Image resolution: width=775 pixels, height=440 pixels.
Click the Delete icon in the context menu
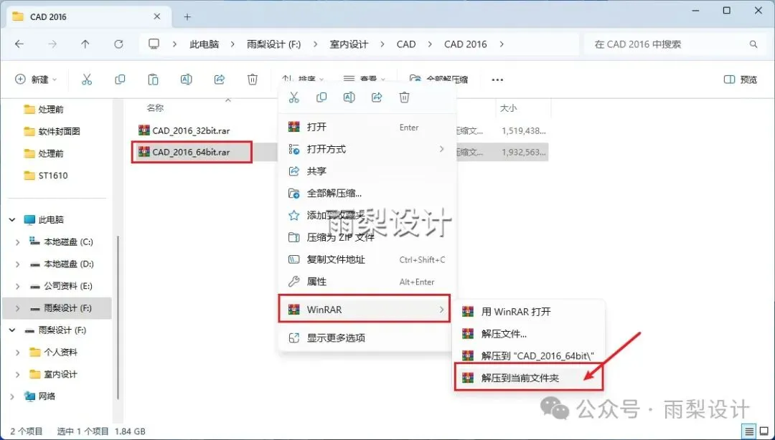[x=404, y=97]
